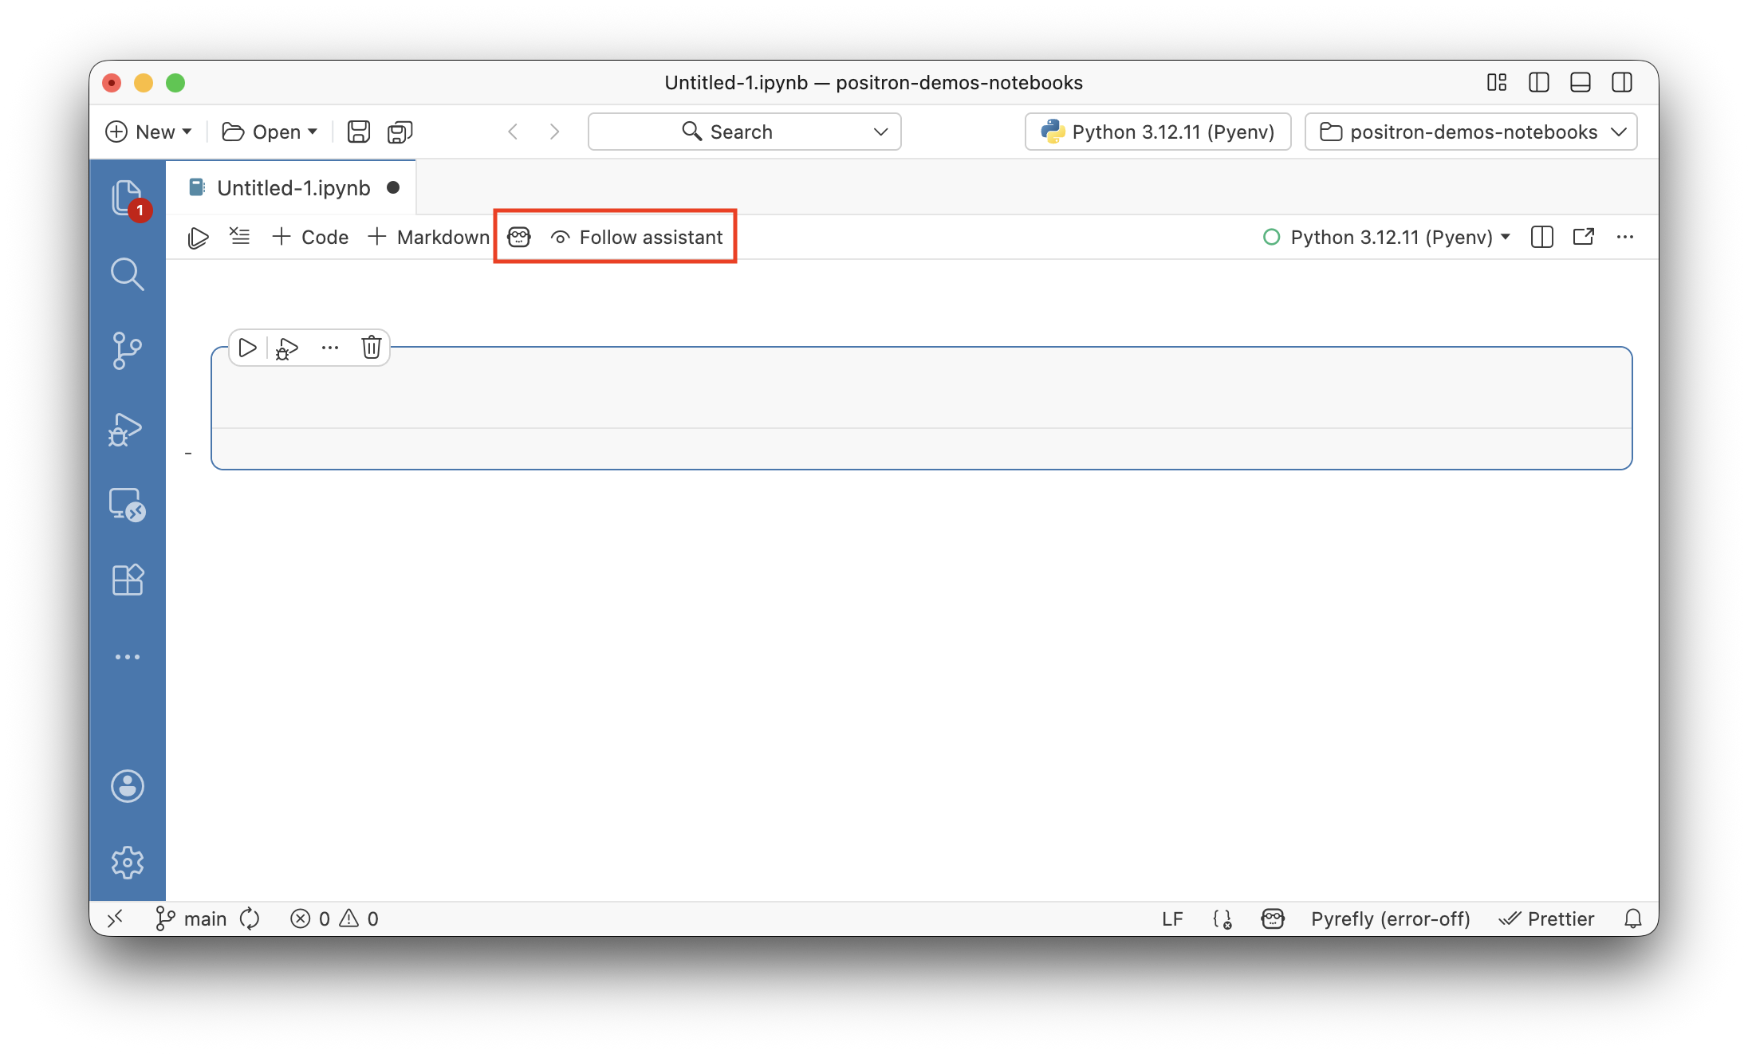Debug the current cell from its toolbar
The height and width of the screenshot is (1054, 1748).
285,348
